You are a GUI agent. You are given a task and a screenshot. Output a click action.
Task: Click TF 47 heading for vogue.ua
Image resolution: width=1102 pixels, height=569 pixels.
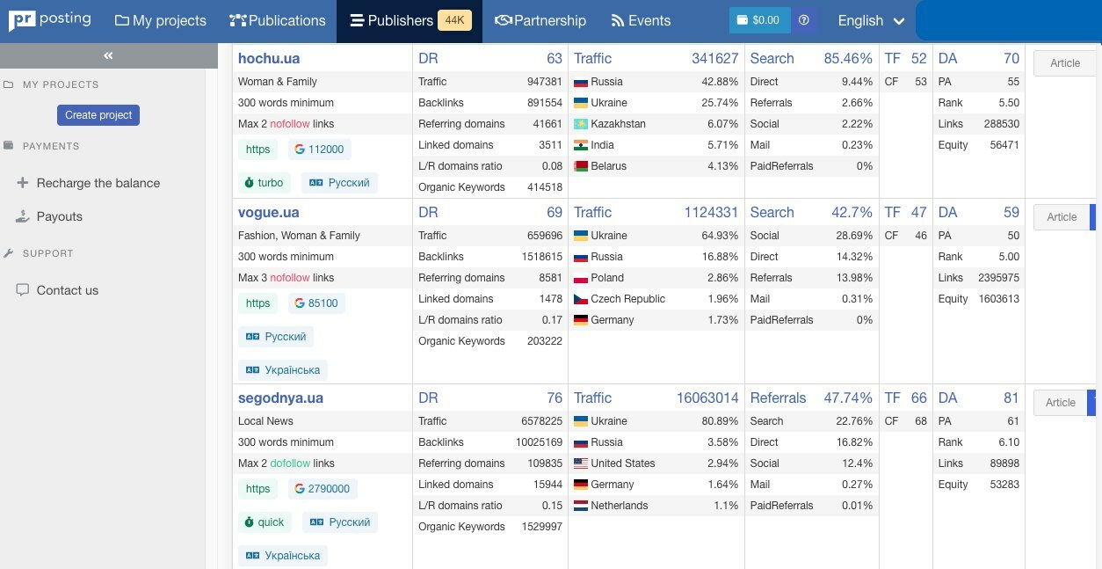pyautogui.click(x=905, y=213)
